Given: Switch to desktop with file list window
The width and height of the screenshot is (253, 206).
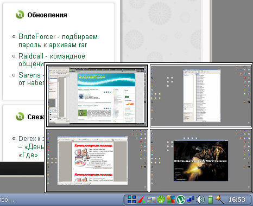Looking at the screenshot, I should coord(201,96).
